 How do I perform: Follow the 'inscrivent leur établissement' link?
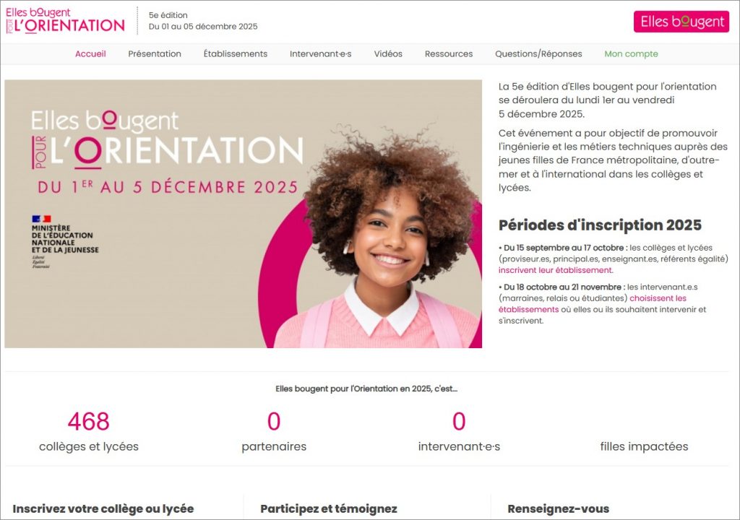coord(556,270)
